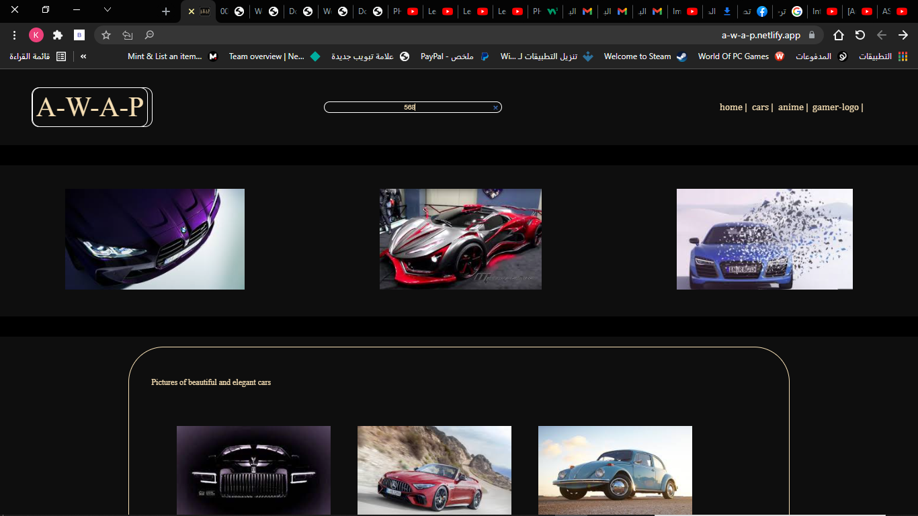Click the lock icon beside the URL
Viewport: 918px width, 516px height.
tap(812, 35)
